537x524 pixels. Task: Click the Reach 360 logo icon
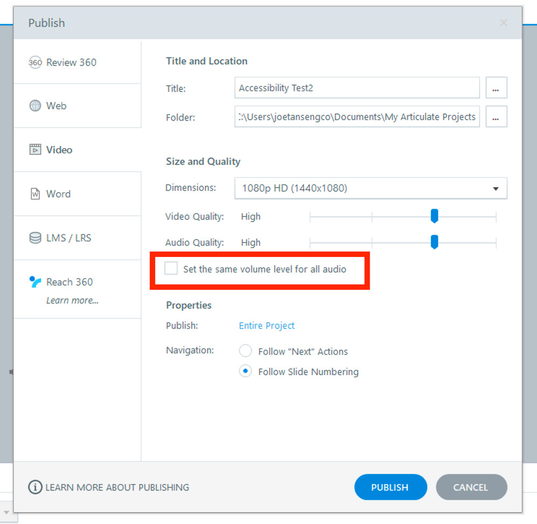35,282
